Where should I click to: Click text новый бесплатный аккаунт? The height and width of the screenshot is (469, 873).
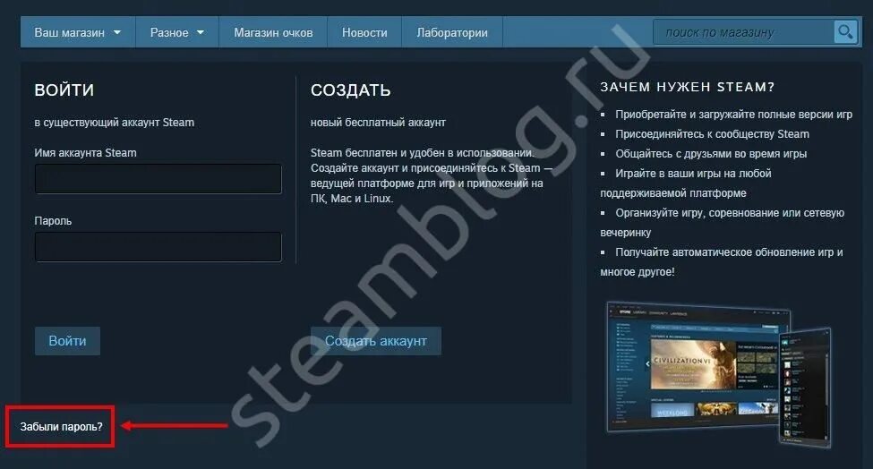(x=378, y=123)
